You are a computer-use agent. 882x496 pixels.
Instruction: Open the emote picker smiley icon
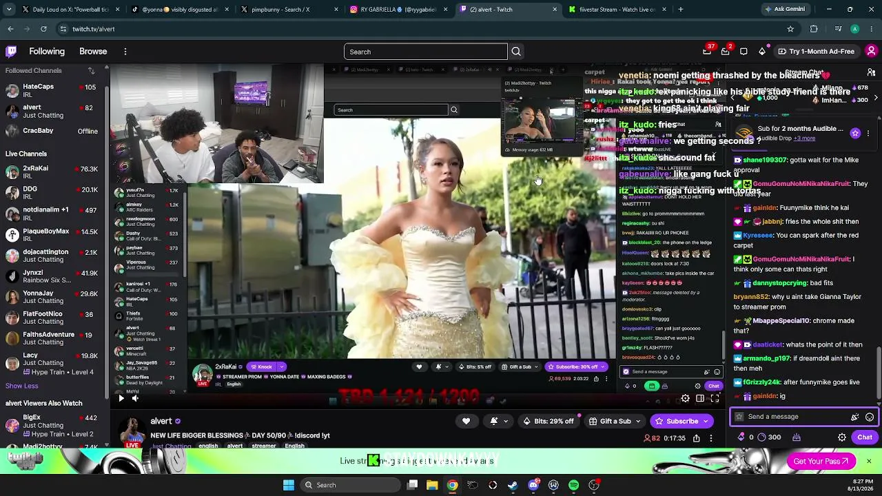click(x=870, y=417)
